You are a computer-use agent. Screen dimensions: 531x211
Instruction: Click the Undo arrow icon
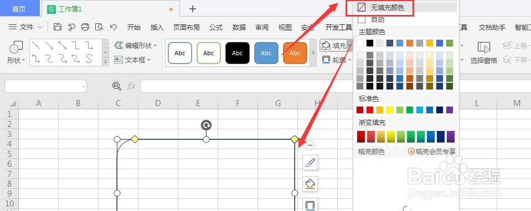[114, 27]
